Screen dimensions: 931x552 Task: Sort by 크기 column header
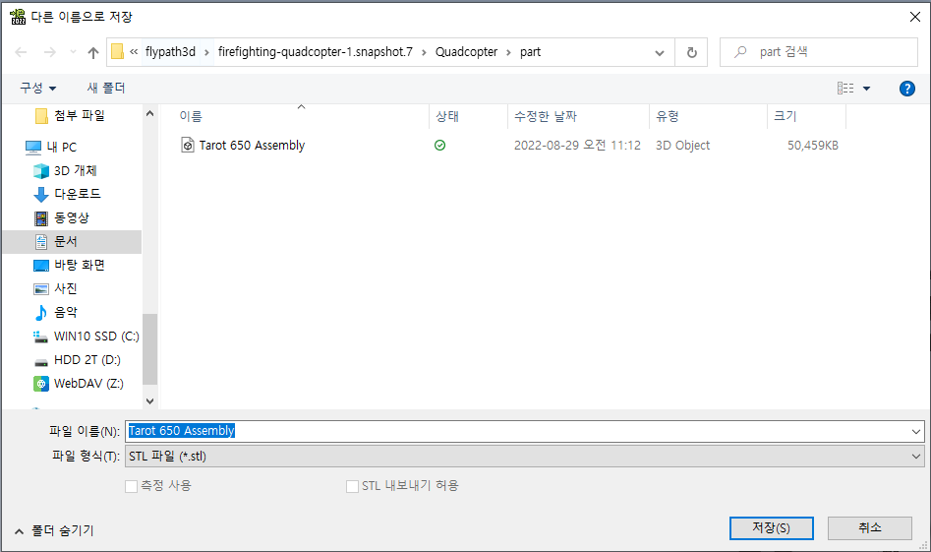pos(785,116)
